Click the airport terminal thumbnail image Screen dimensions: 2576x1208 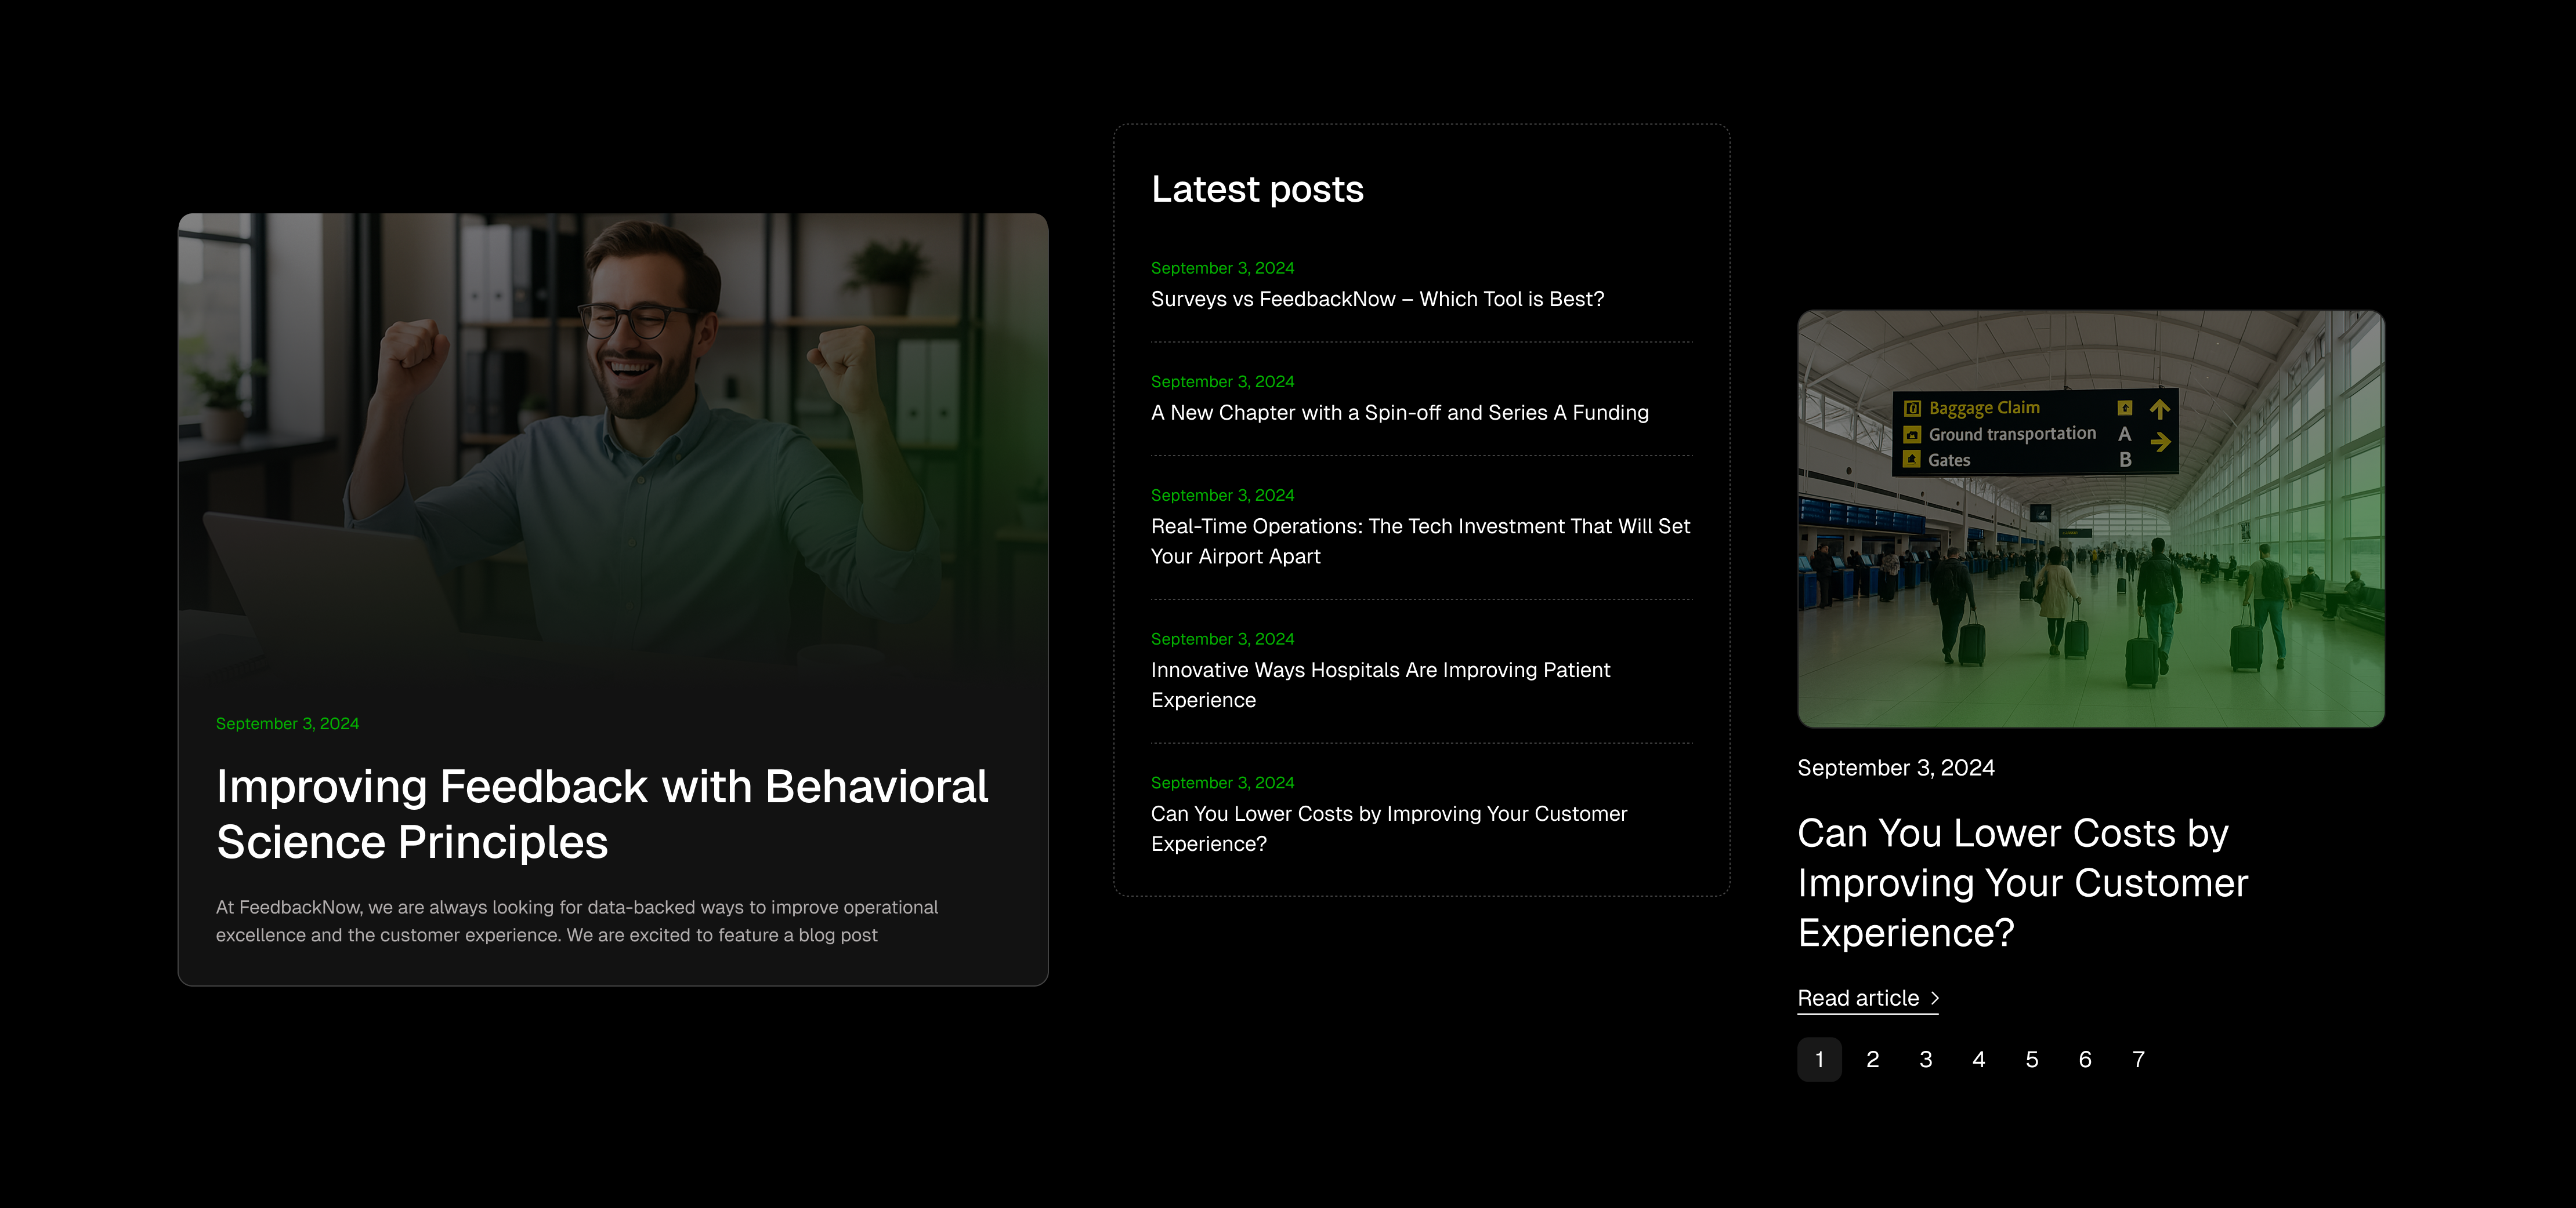tap(2090, 518)
